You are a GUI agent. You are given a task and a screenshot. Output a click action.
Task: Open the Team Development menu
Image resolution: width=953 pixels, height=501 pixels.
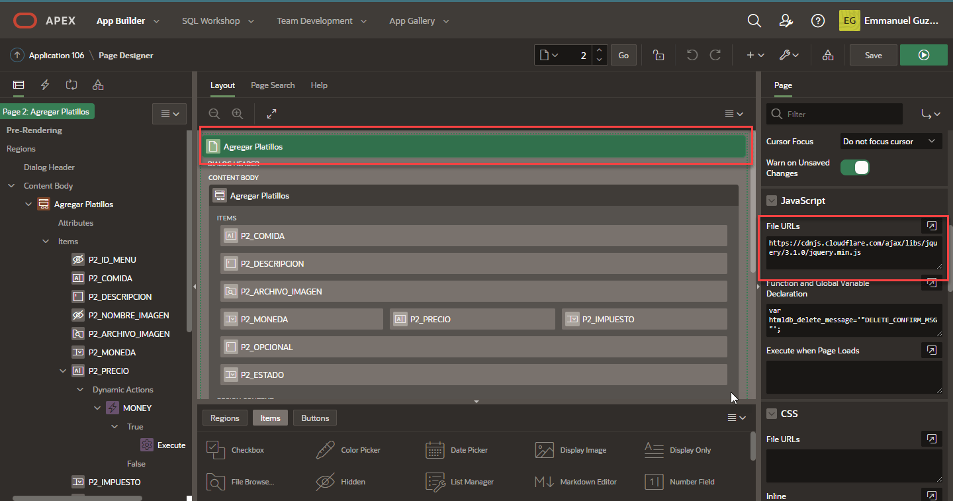322,21
